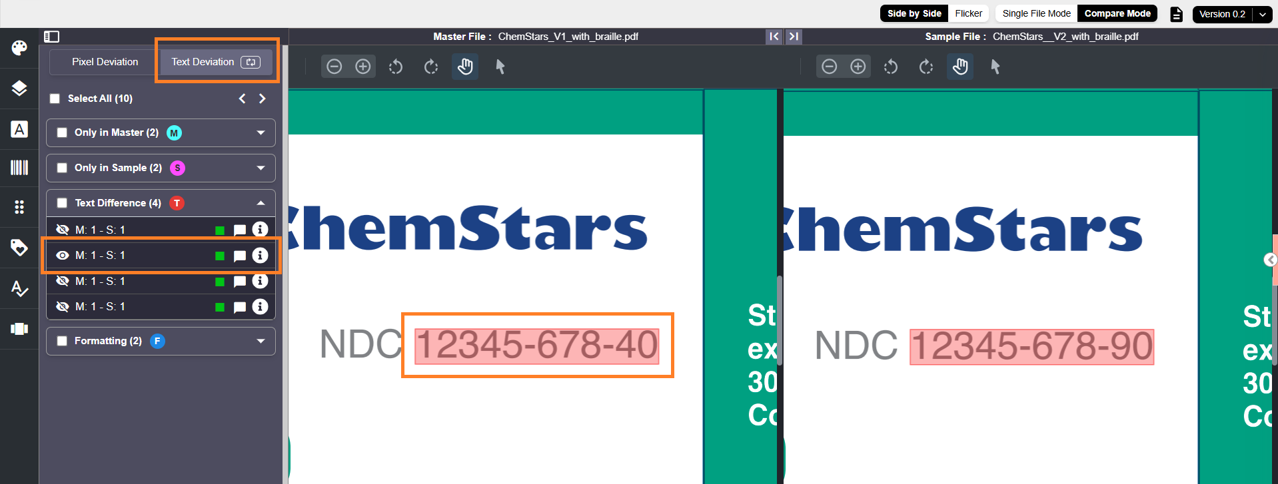Zoom out the Sample file view

(830, 67)
